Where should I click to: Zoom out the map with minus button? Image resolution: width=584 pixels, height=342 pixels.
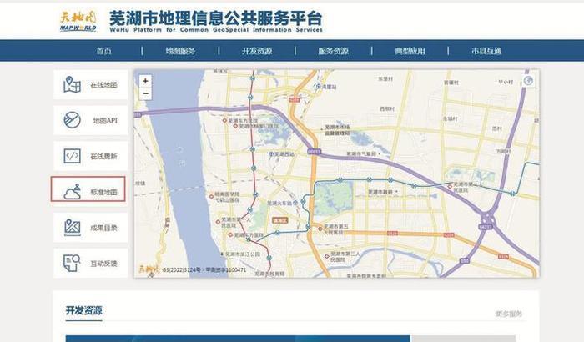145,93
